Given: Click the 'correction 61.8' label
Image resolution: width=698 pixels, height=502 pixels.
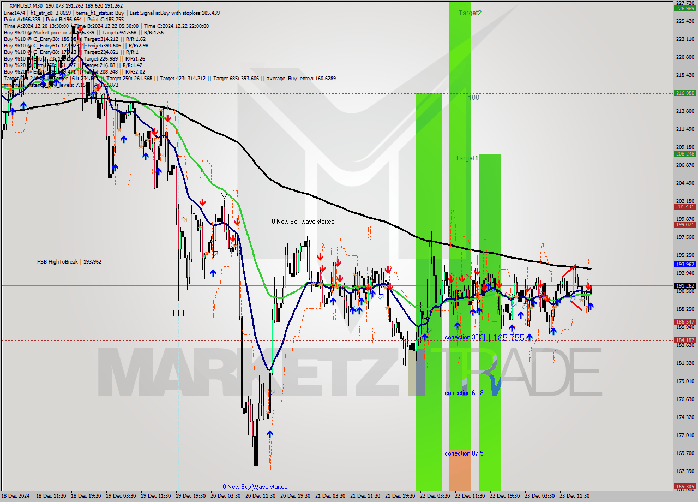Looking at the screenshot, I should pos(464,392).
